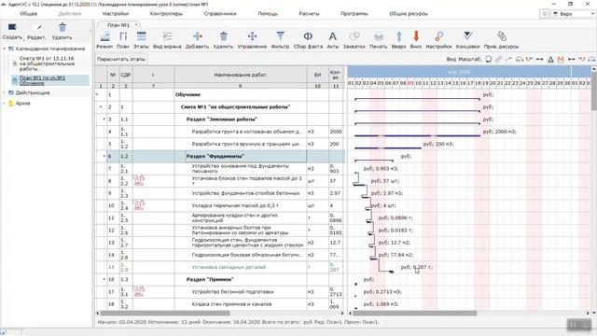Image resolution: width=597 pixels, height=336 pixels.
Task: Click the Прив. ресурсы paperclip icon
Action: pyautogui.click(x=502, y=37)
